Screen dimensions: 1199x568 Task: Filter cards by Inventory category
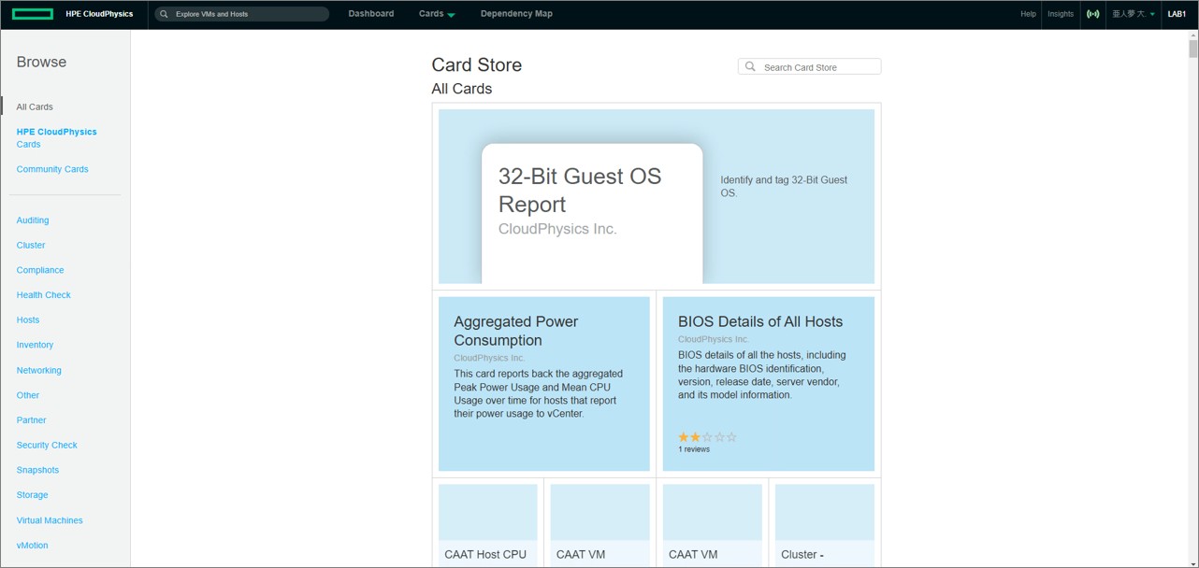tap(35, 345)
